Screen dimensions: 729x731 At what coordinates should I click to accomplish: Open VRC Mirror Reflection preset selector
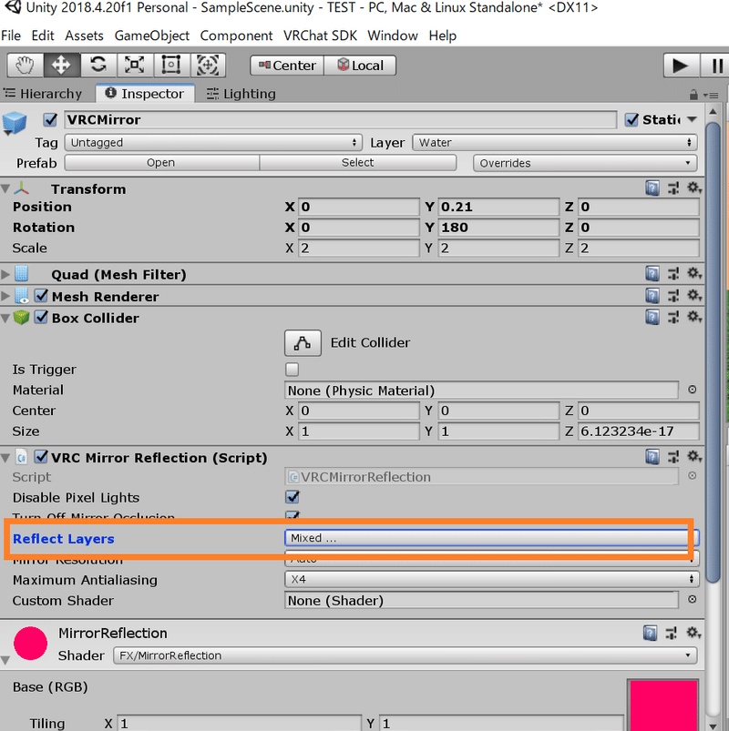[x=673, y=457]
